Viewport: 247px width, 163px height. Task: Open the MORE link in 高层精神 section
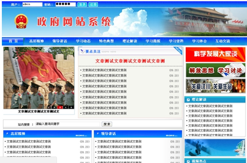point(81,136)
